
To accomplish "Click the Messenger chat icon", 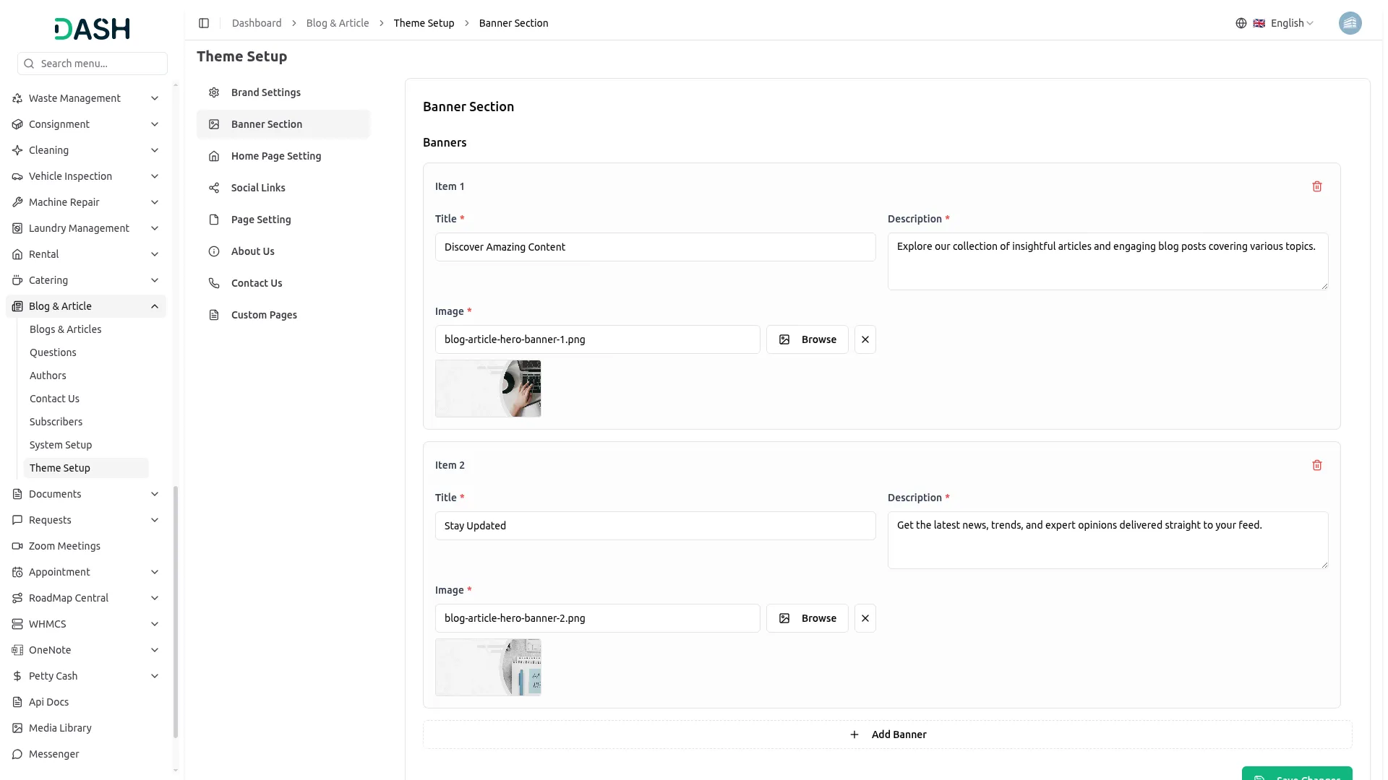I will coord(17,754).
